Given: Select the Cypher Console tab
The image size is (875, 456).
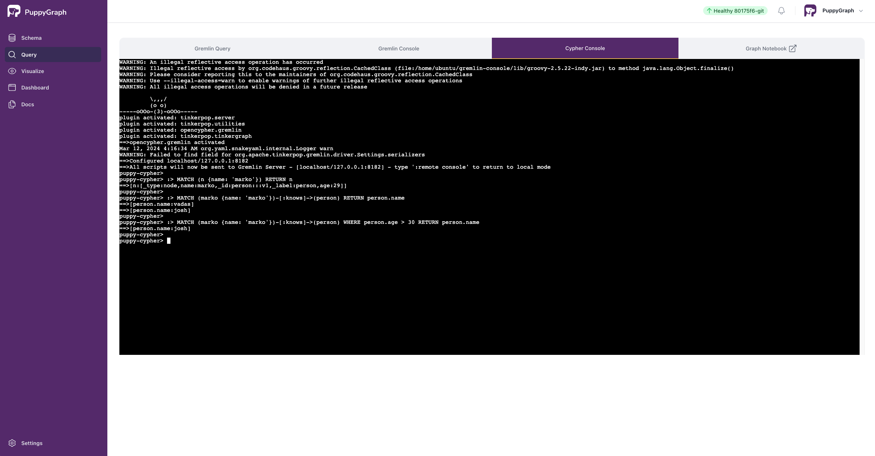Looking at the screenshot, I should click(x=584, y=48).
